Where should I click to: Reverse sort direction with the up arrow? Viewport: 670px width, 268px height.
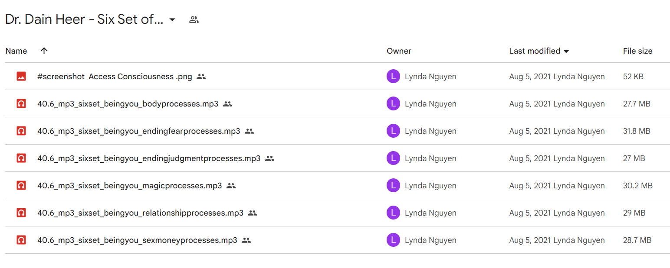44,51
